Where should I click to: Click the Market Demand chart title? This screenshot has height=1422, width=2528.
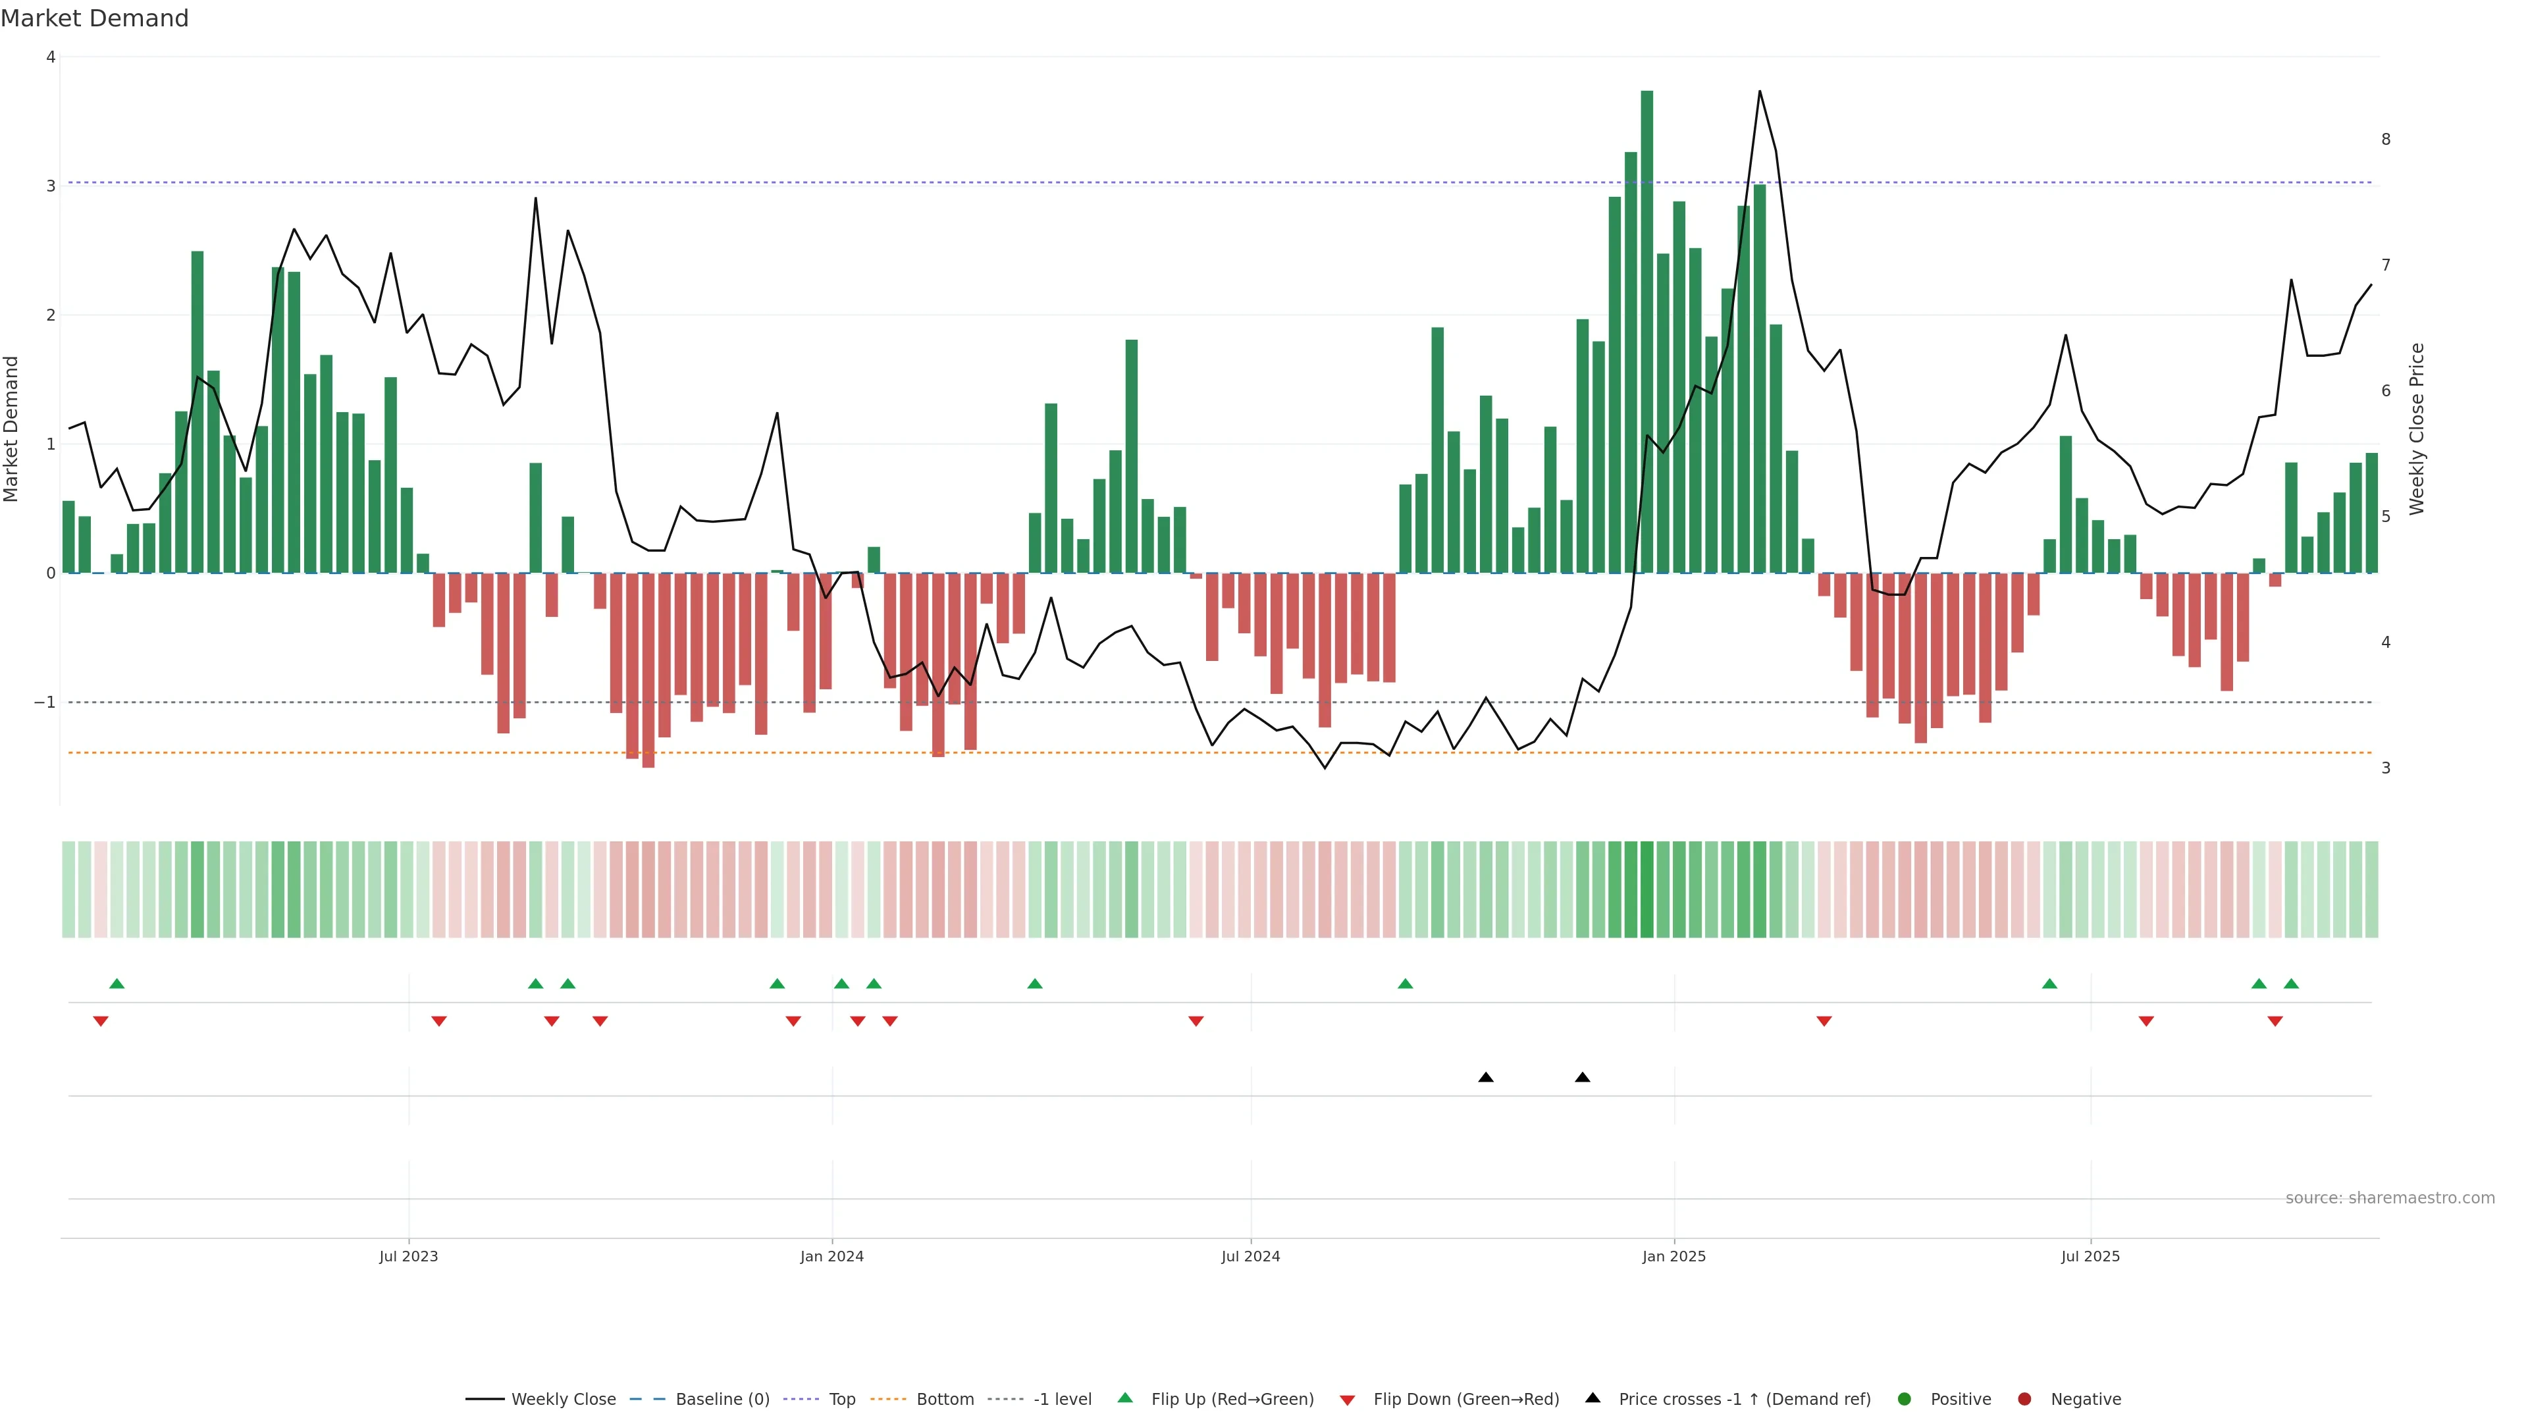[94, 18]
